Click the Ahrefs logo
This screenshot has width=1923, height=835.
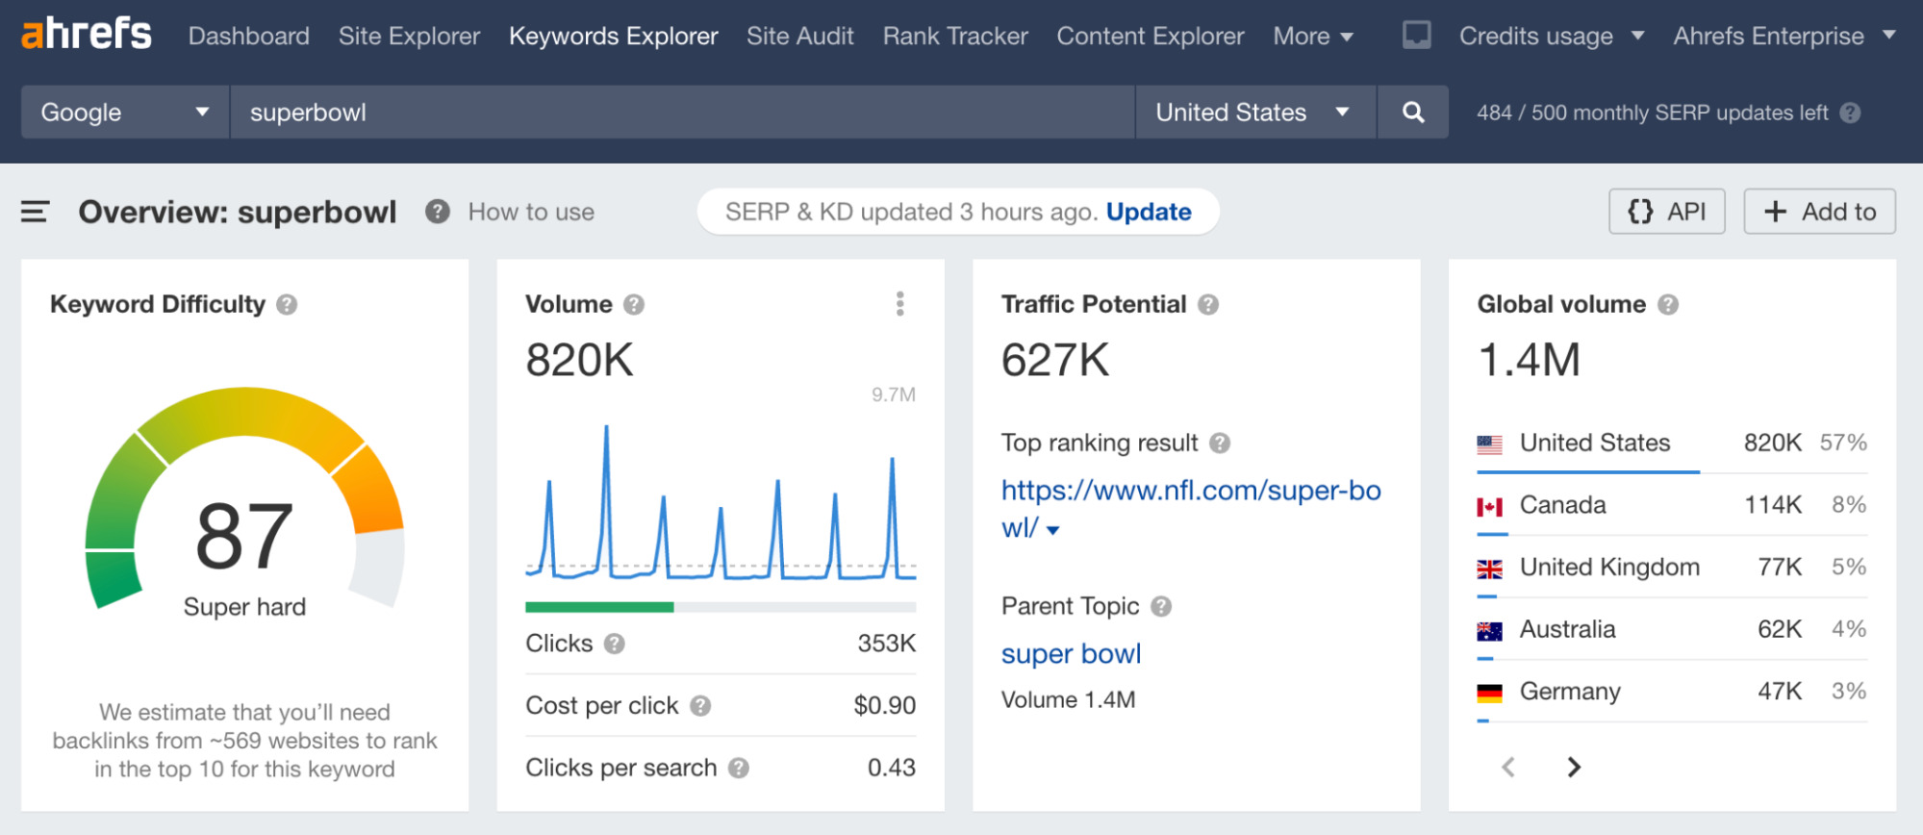tap(87, 34)
